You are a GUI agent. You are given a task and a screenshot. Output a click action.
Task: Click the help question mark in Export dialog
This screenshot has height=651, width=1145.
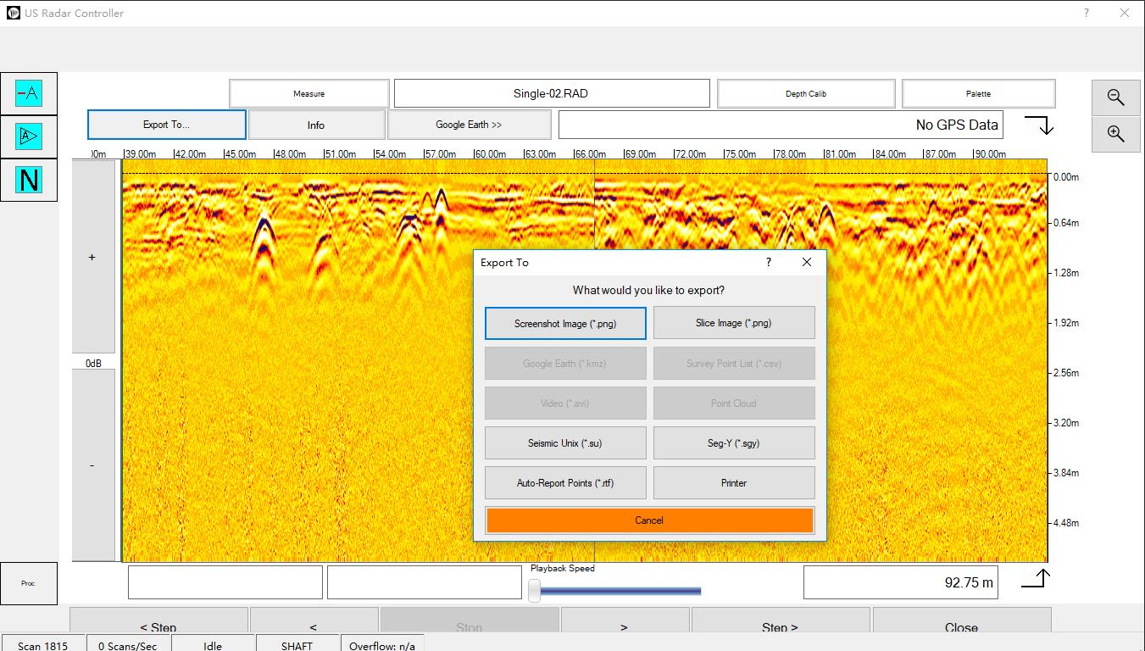pos(769,262)
